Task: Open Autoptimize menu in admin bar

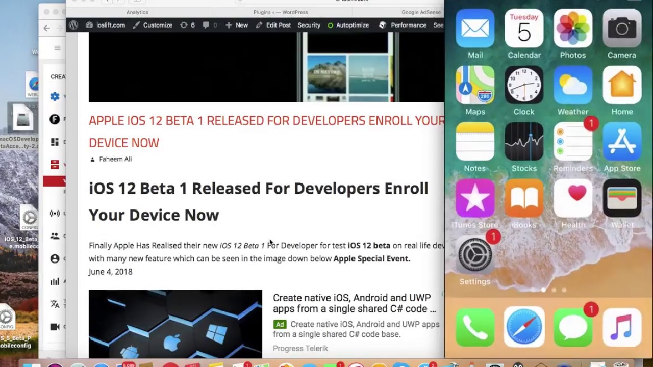Action: pos(348,25)
